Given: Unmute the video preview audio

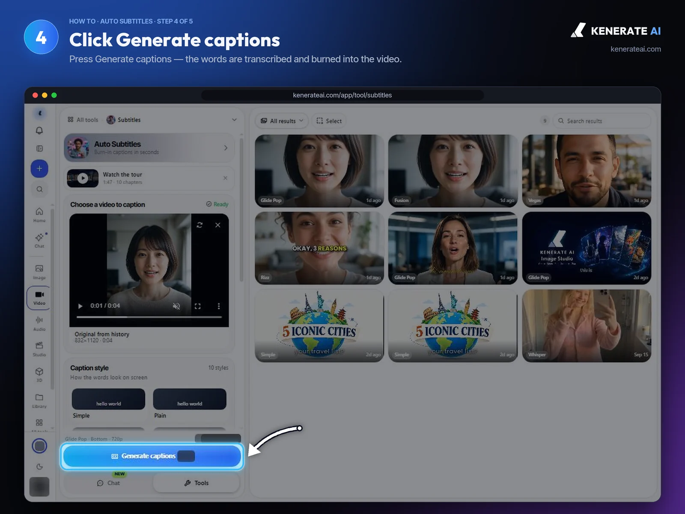Looking at the screenshot, I should pos(176,306).
